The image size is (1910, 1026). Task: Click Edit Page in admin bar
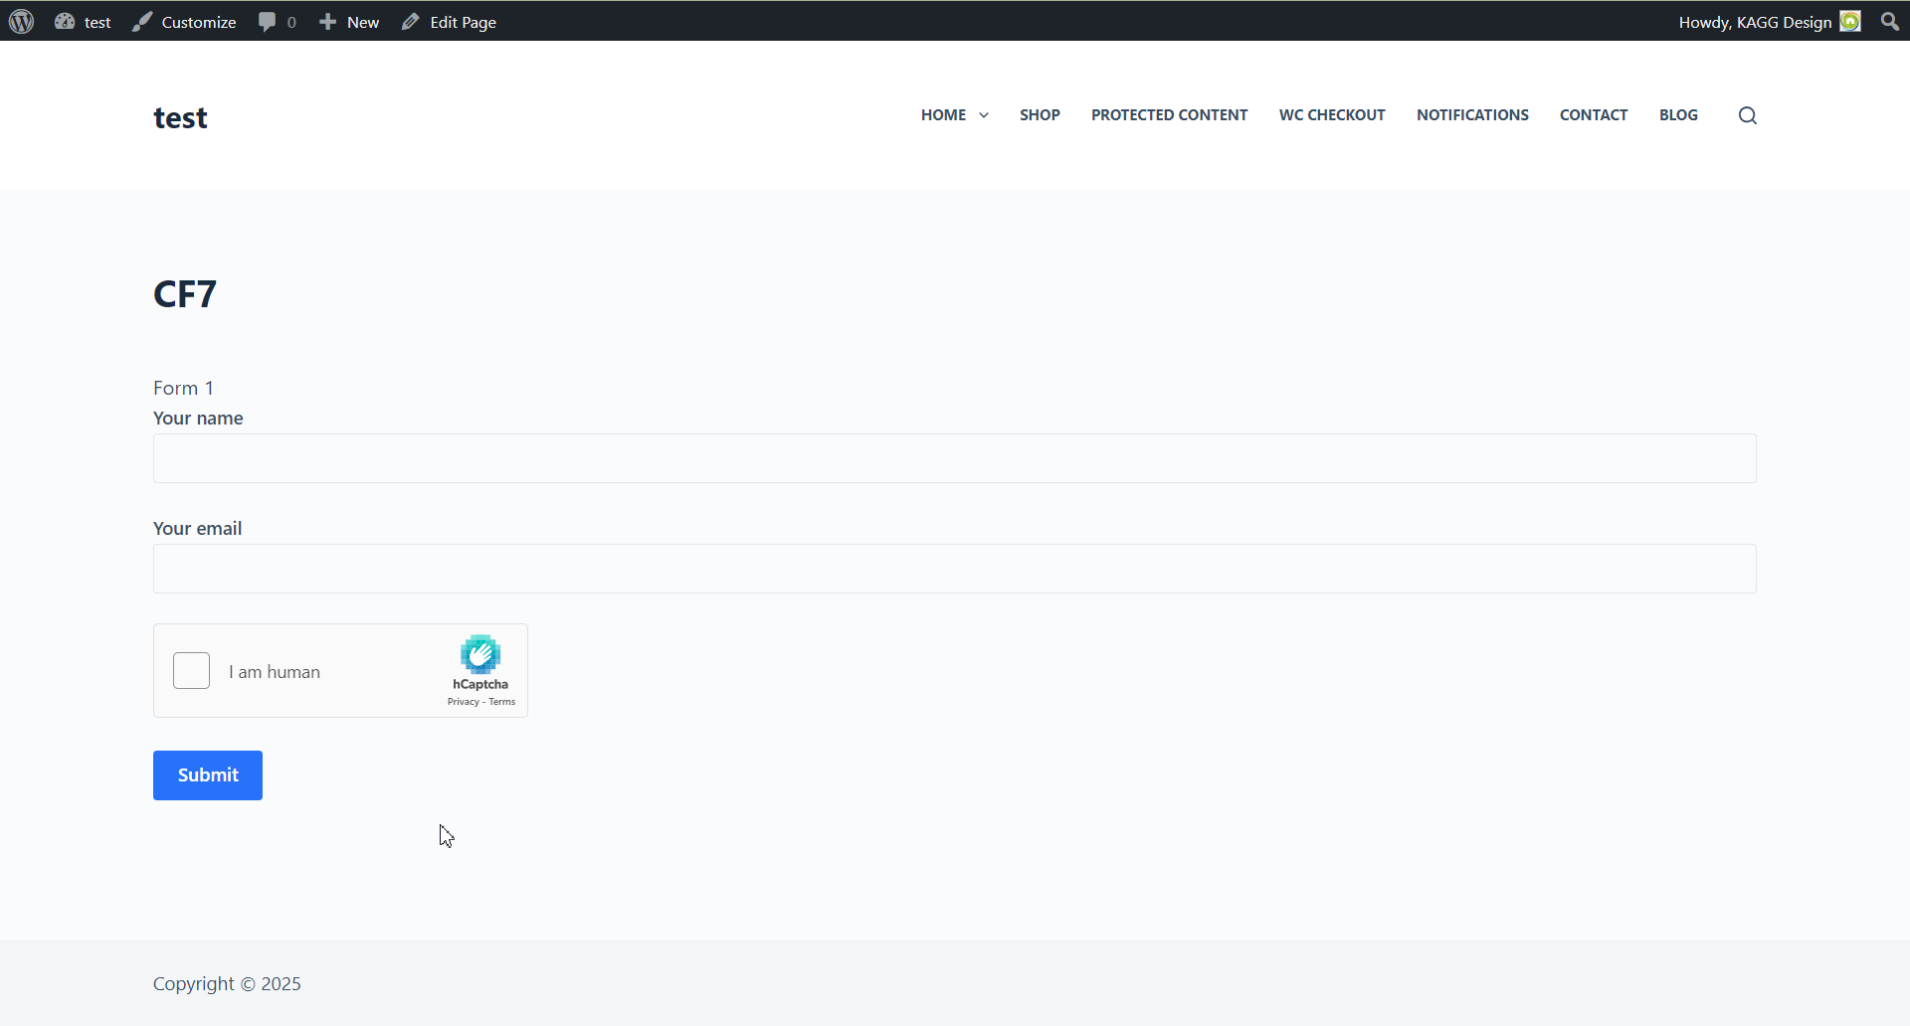click(450, 22)
